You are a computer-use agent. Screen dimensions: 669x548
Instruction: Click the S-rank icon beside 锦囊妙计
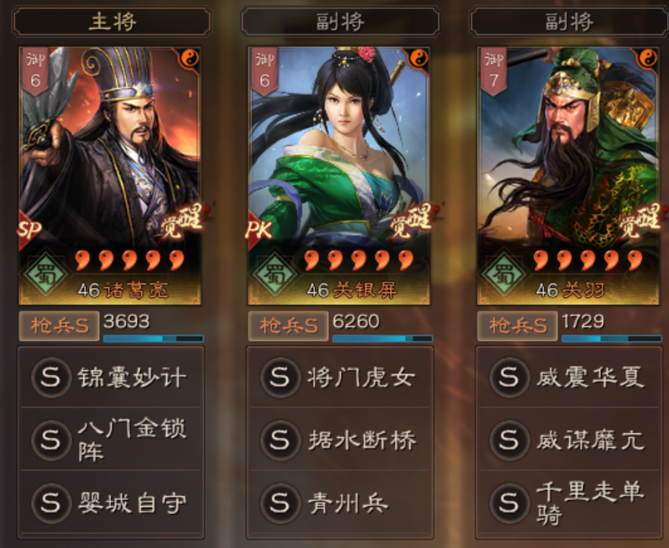click(x=50, y=378)
